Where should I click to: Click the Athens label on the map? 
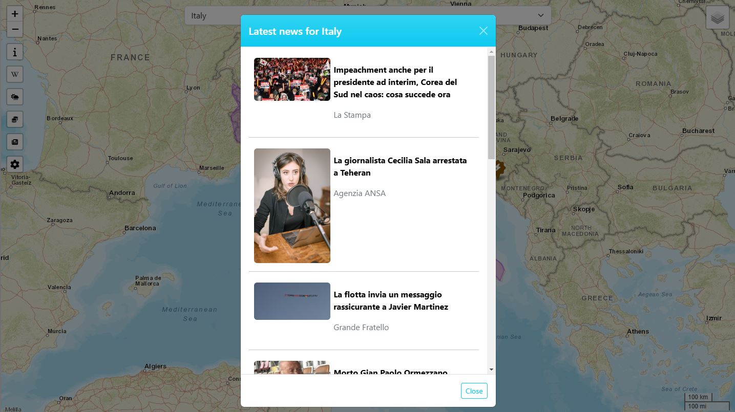point(638,331)
